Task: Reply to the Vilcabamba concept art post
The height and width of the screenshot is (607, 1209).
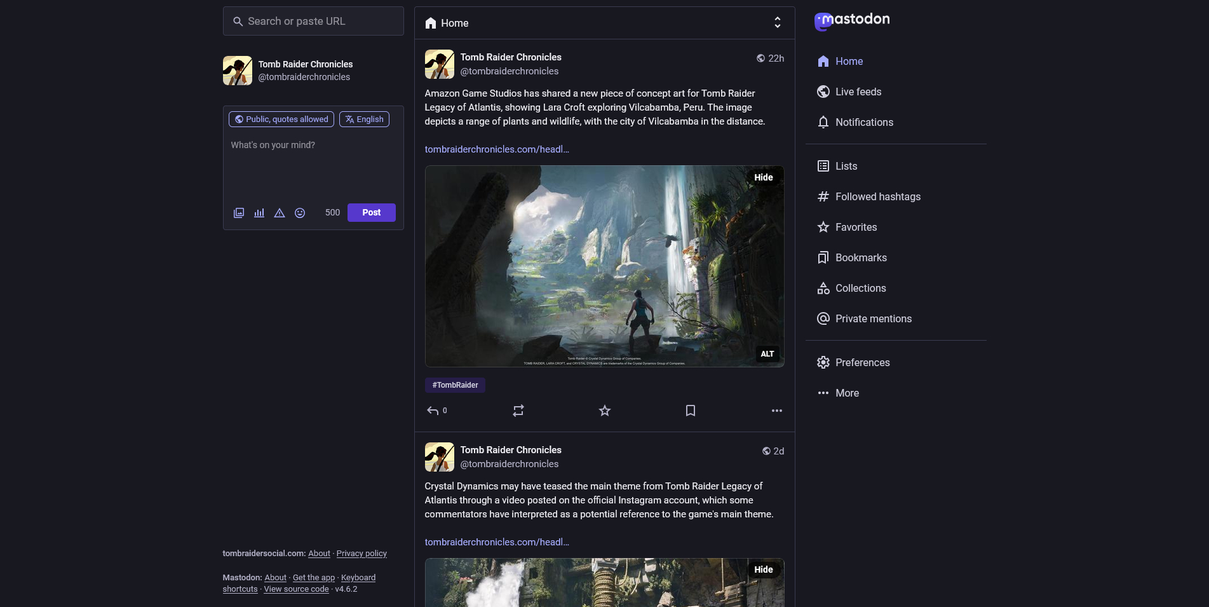Action: point(436,411)
